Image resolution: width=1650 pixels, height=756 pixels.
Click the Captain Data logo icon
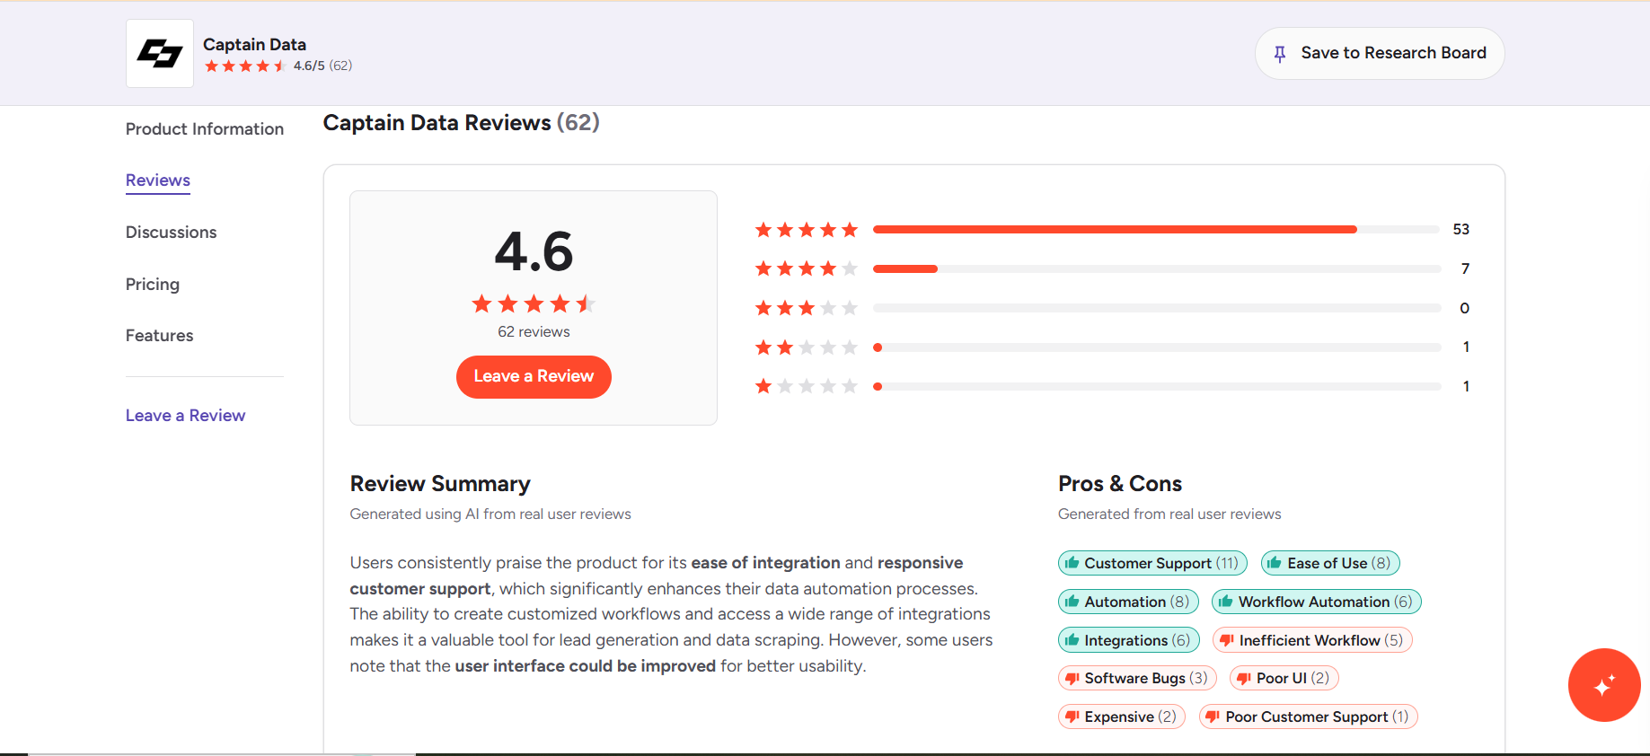[160, 54]
